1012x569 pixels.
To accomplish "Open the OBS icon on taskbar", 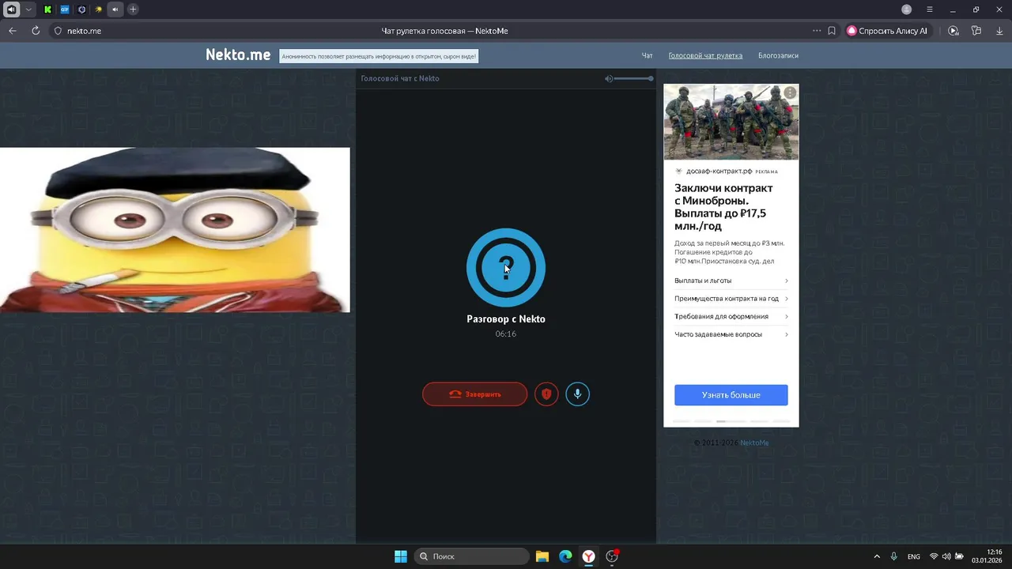I will click(612, 556).
